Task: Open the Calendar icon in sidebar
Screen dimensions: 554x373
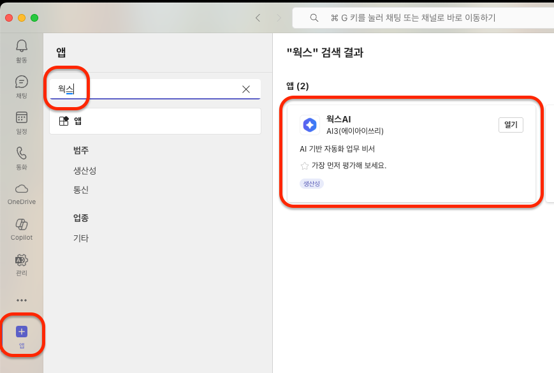Action: pos(22,117)
